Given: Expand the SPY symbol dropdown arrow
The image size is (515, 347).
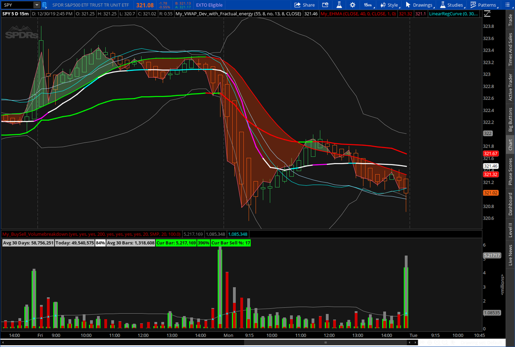Looking at the screenshot, I should pos(37,5).
